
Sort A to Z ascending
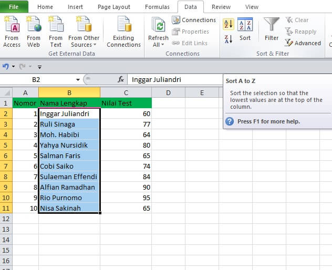228,24
